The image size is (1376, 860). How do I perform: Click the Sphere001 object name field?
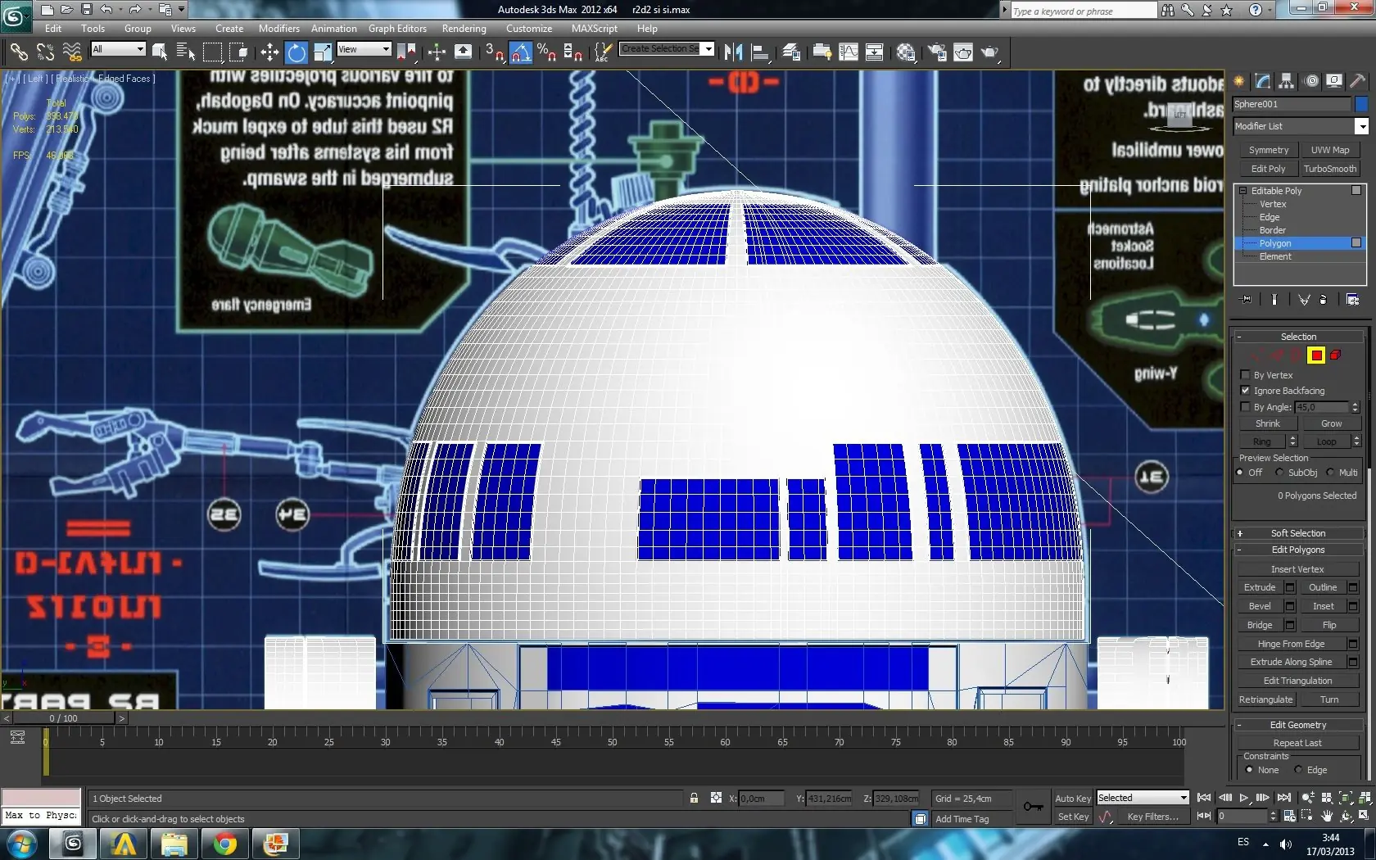(x=1292, y=104)
